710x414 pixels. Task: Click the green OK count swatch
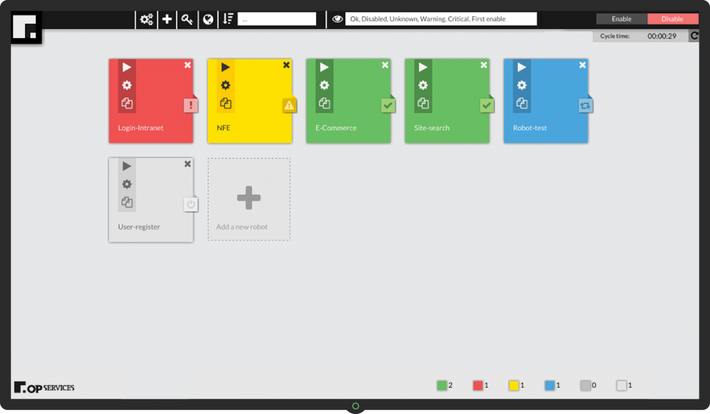[442, 386]
